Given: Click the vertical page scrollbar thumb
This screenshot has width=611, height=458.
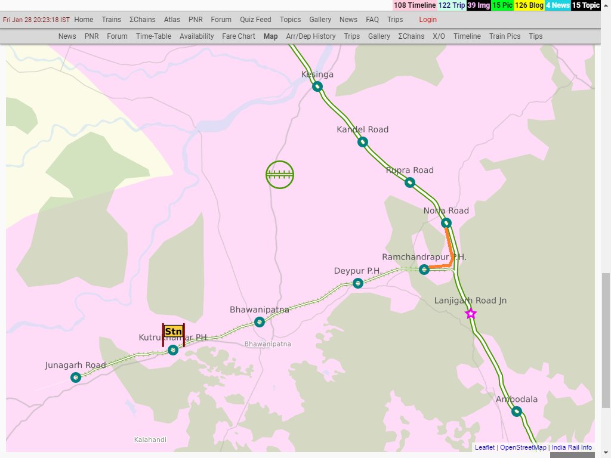Looking at the screenshot, I should pyautogui.click(x=606, y=341).
